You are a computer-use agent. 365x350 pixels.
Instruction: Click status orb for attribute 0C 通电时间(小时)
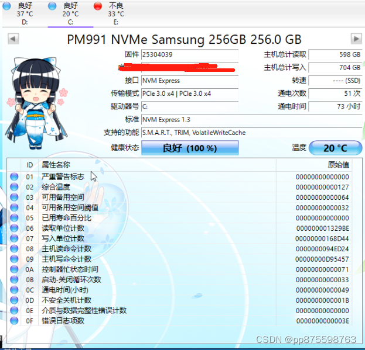click(14, 290)
